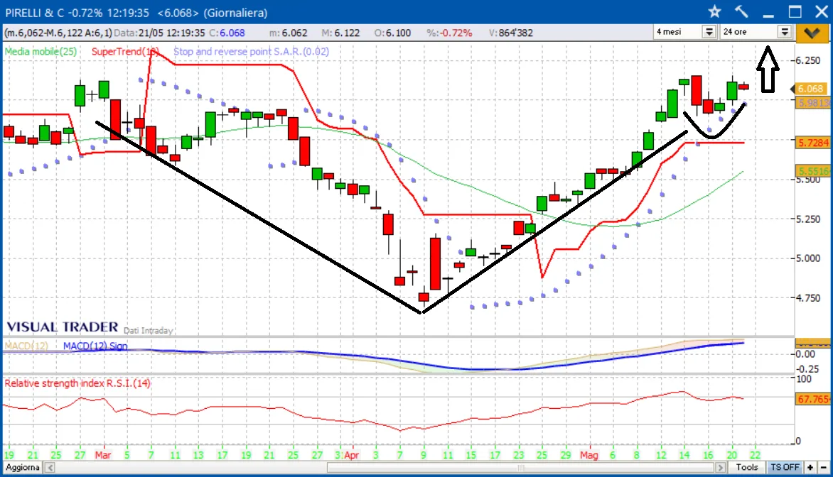Click the horizontal scrollbar left arrow

click(x=50, y=468)
